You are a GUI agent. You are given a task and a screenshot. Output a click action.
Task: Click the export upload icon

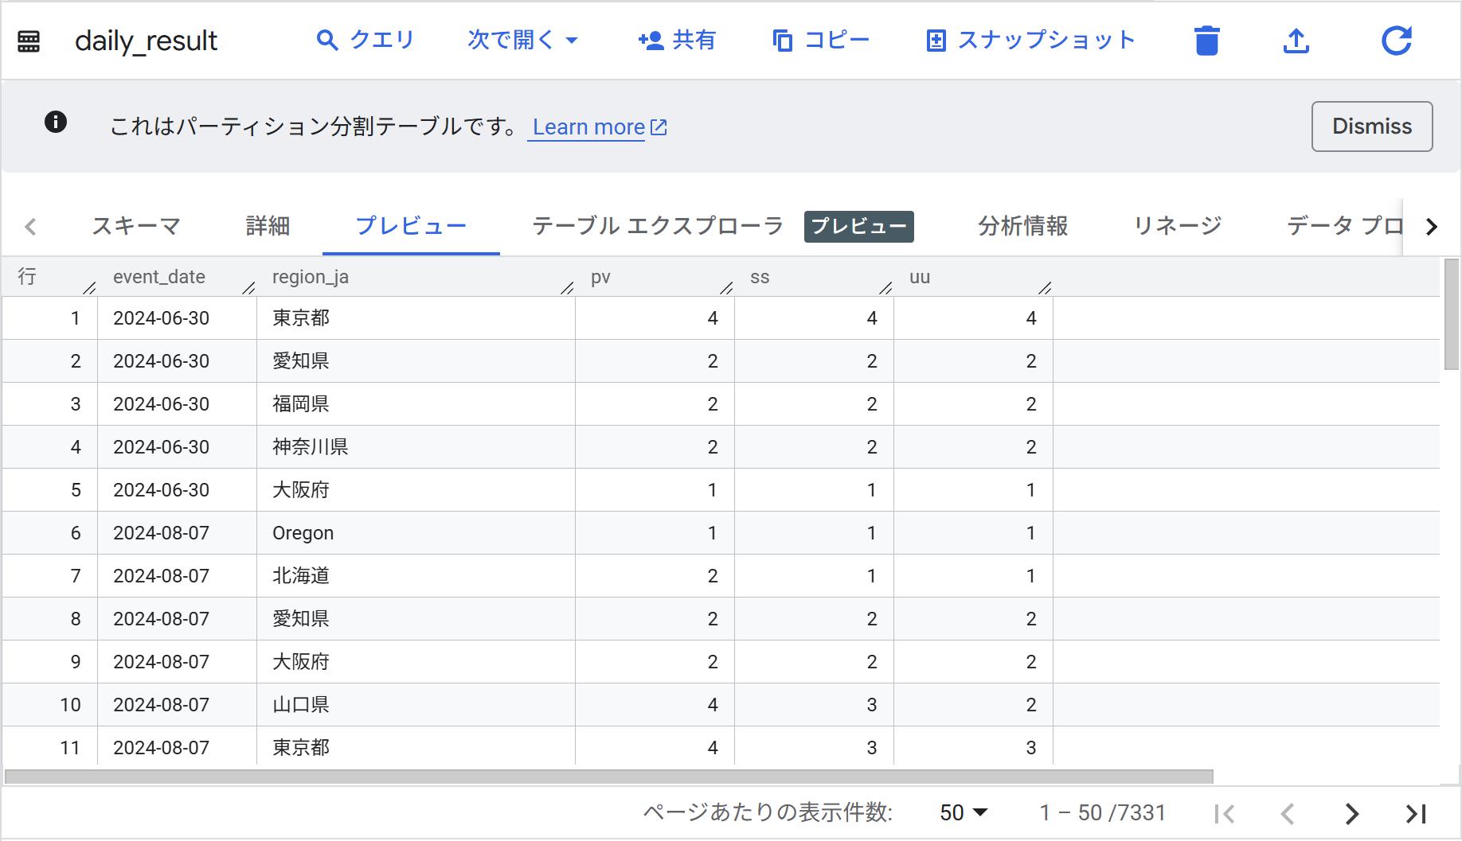click(x=1296, y=41)
